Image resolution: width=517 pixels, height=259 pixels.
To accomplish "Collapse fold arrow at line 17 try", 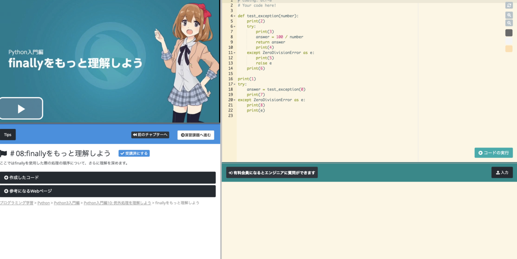I will click(x=235, y=84).
